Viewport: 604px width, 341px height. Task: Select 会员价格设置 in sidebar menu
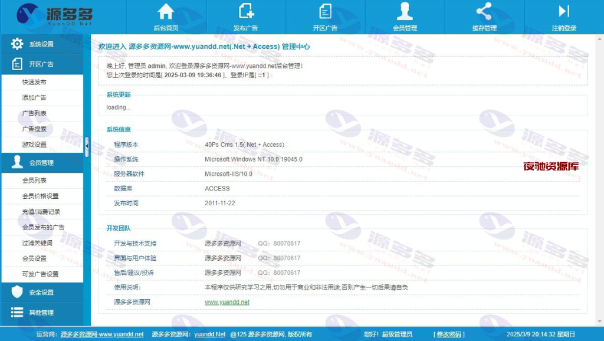(40, 196)
